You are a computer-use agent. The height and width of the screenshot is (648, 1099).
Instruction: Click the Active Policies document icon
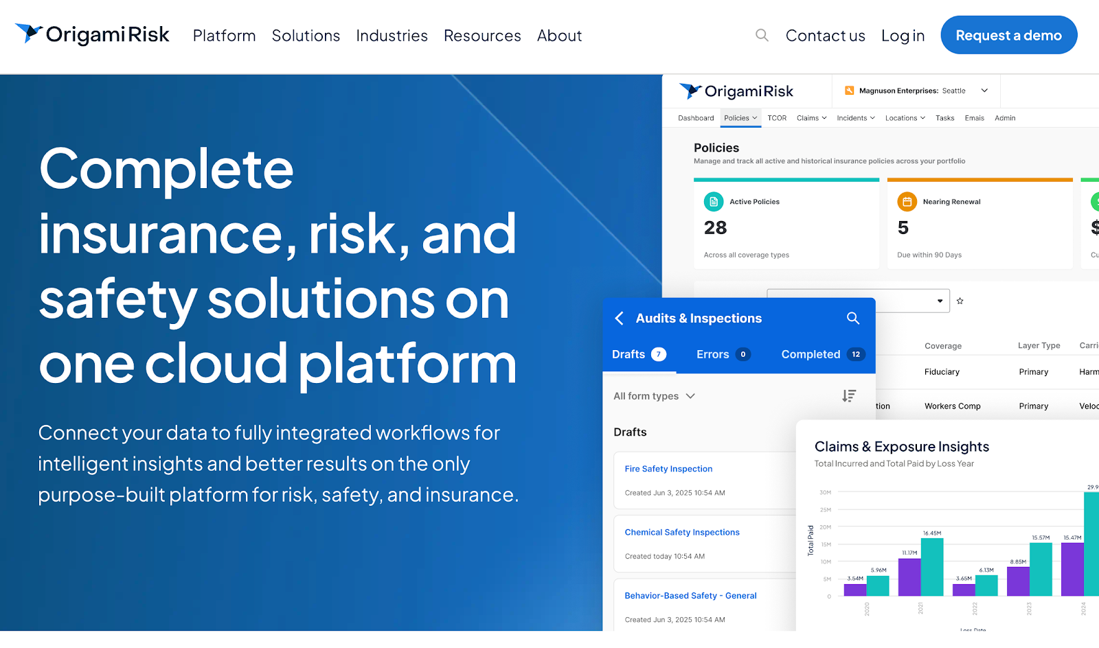[x=714, y=202]
